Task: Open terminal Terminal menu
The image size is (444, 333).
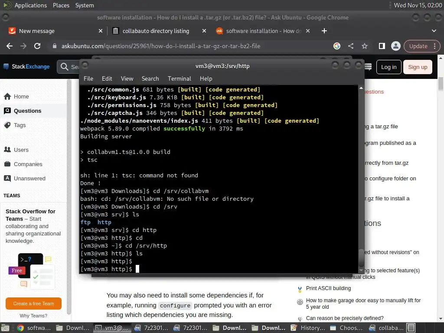Action: [179, 79]
